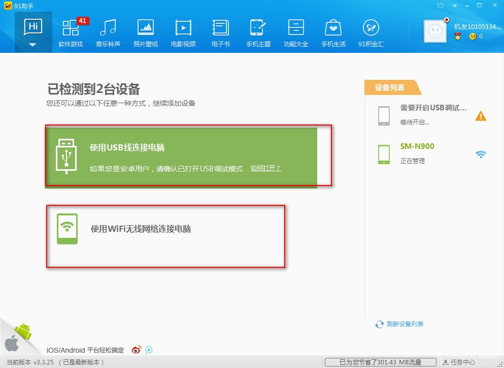Open the blue Tencent Weibo icon
504x368 pixels.
click(149, 350)
